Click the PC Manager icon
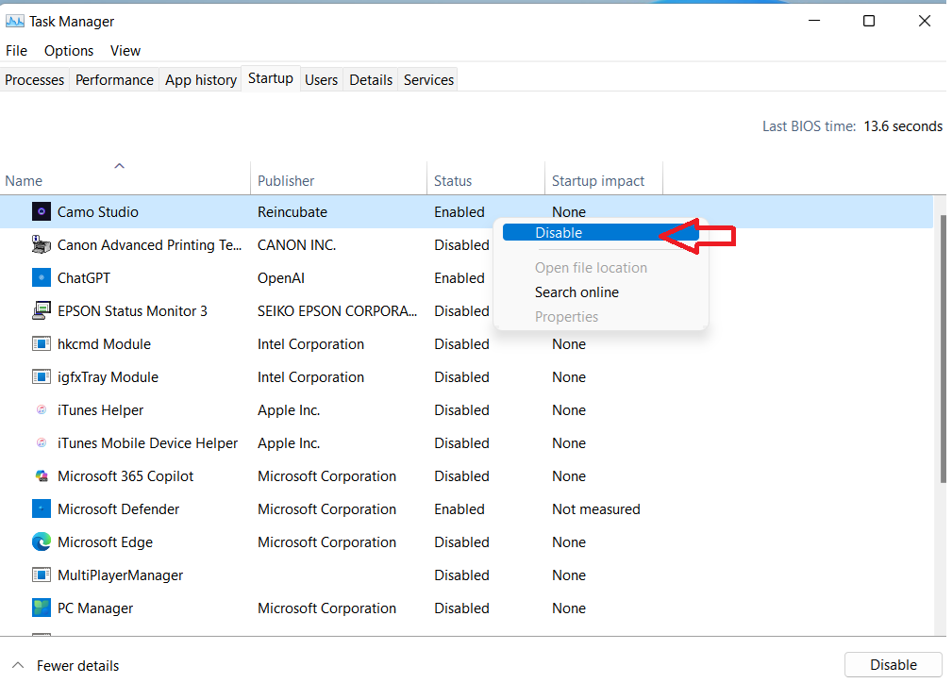The image size is (952, 683). coord(41,608)
